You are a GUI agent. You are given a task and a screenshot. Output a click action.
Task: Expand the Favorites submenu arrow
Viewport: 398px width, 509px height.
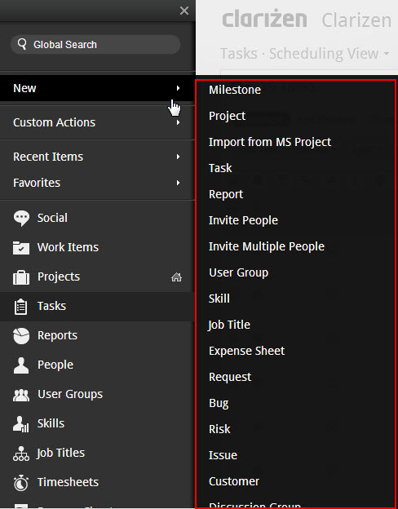178,183
